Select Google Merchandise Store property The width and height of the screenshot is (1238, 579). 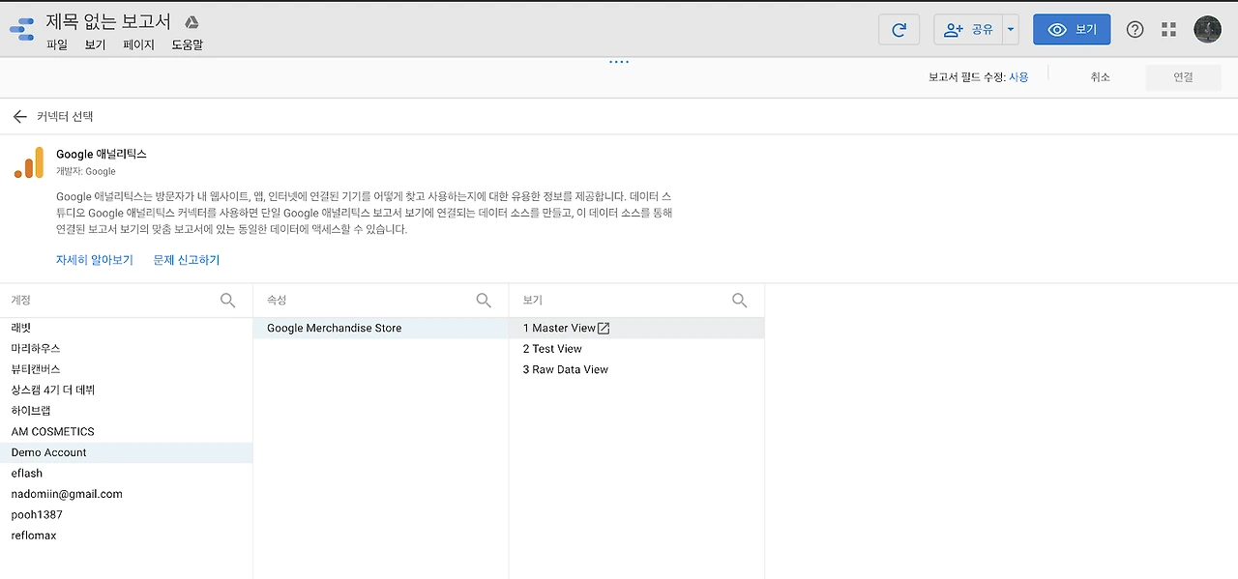click(x=381, y=328)
